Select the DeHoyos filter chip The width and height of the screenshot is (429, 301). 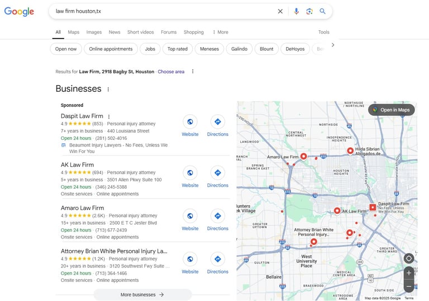point(295,49)
